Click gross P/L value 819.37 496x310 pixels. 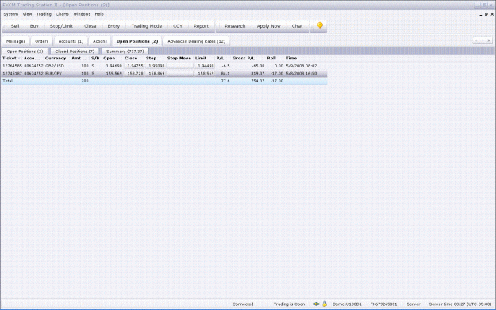(x=258, y=73)
